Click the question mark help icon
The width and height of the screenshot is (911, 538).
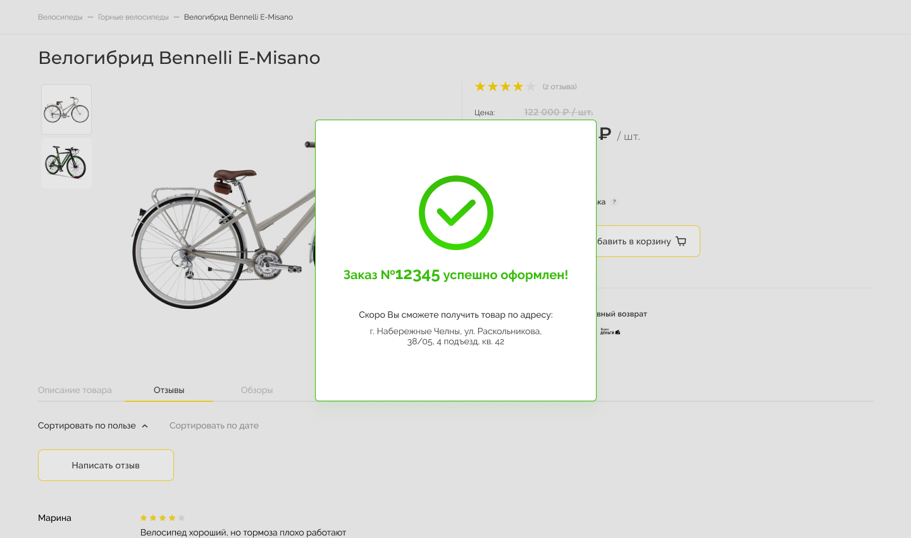(614, 202)
